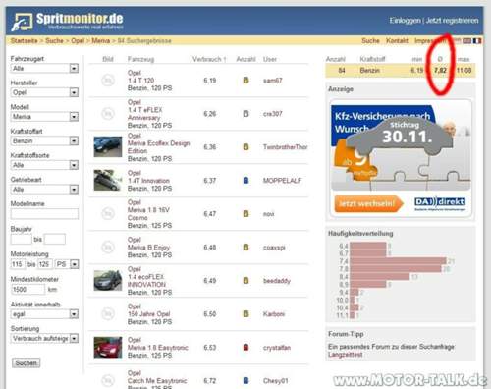The height and width of the screenshot is (389, 491).
Task: Click the Einloggen link
Action: [405, 21]
